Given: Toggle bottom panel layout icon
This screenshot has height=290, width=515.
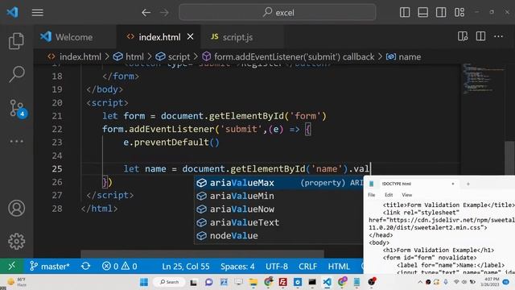Looking at the screenshot, I should tap(422, 13).
